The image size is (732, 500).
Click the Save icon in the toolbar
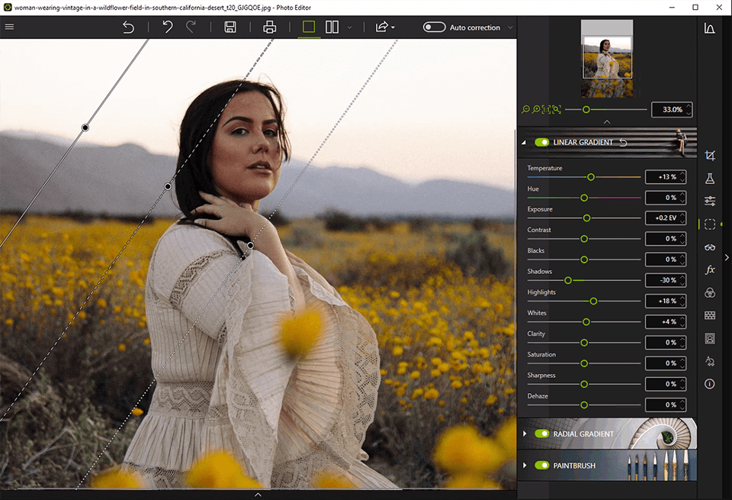(x=230, y=27)
